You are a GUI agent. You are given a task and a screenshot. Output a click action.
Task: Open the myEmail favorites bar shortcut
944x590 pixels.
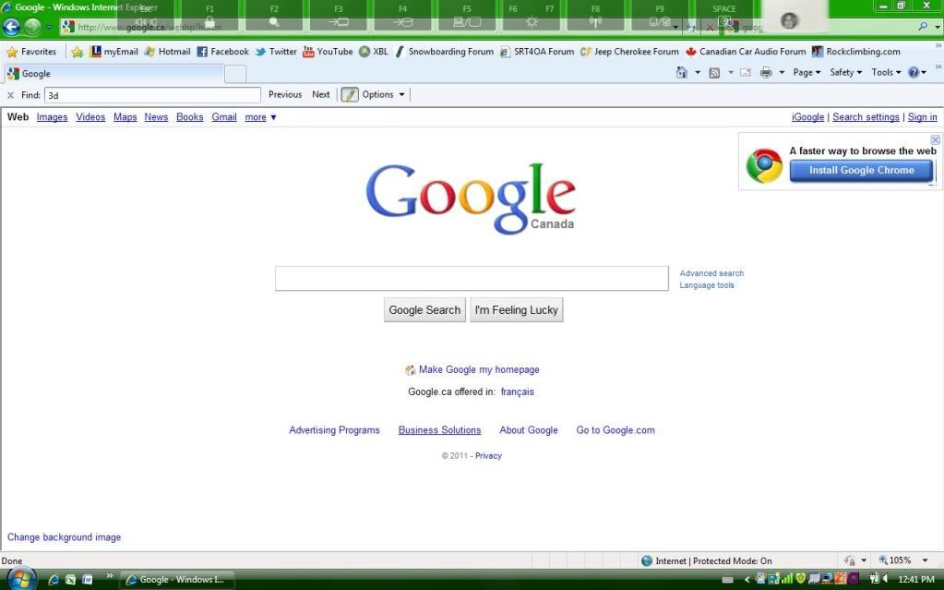[114, 52]
